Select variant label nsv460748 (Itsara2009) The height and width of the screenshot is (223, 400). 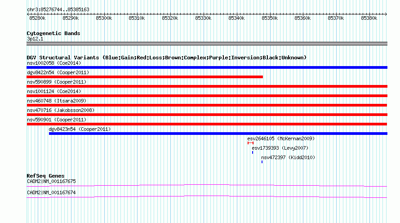57,101
